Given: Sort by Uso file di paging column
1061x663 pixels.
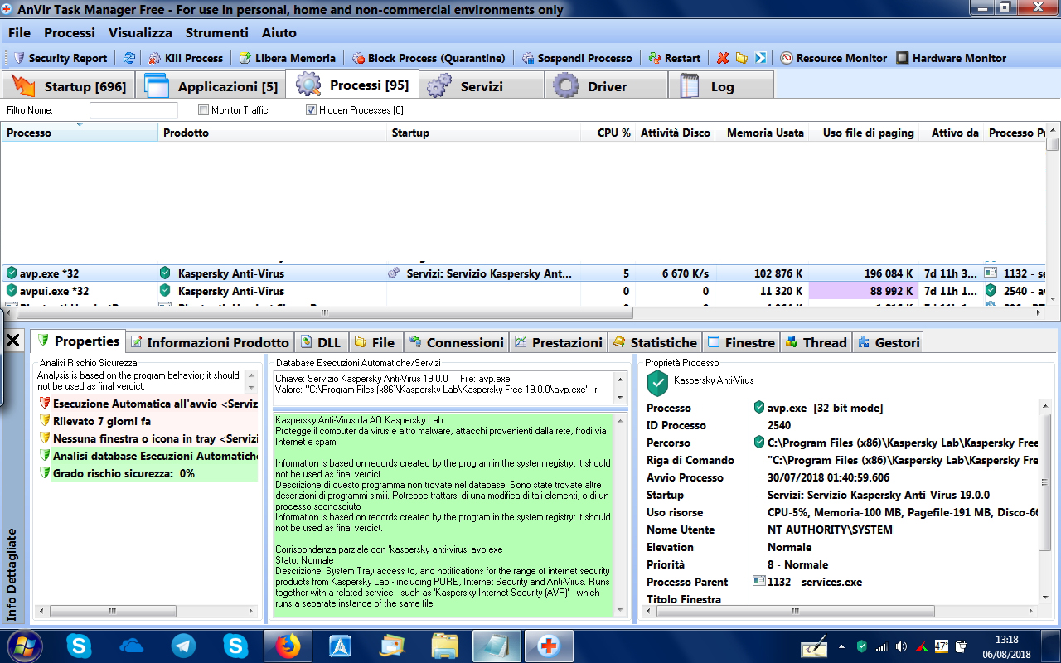Looking at the screenshot, I should pos(864,133).
